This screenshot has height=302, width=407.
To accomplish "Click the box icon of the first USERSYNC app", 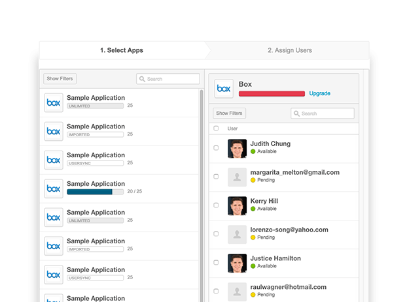I will [54, 160].
